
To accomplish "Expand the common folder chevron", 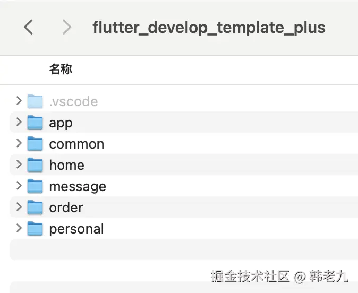I will (19, 143).
